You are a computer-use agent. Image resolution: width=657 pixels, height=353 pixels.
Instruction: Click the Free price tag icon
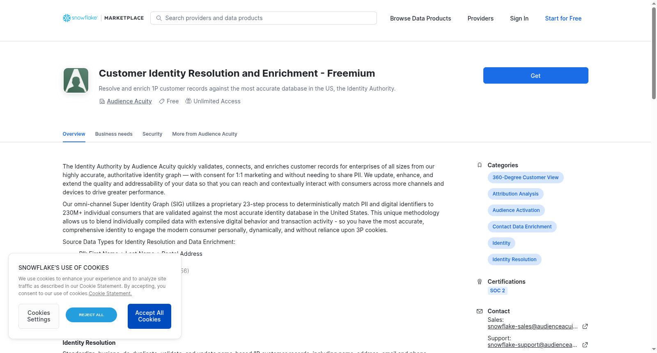coord(162,101)
